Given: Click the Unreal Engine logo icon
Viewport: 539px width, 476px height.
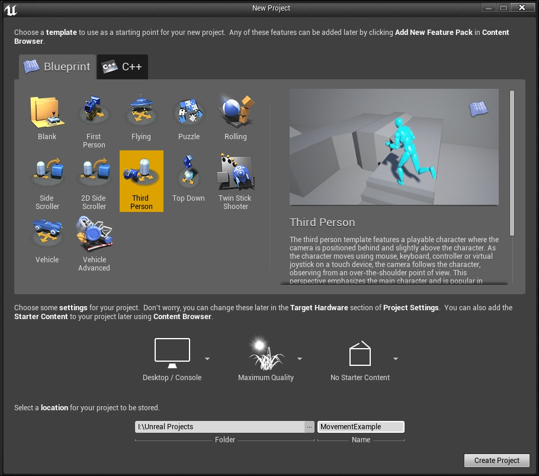Looking at the screenshot, I should click(x=10, y=9).
